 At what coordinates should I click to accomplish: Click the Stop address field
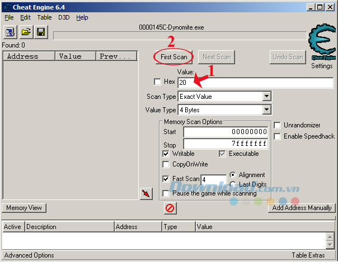226,144
